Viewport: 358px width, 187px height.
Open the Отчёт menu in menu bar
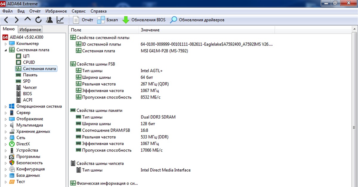[x=35, y=11]
